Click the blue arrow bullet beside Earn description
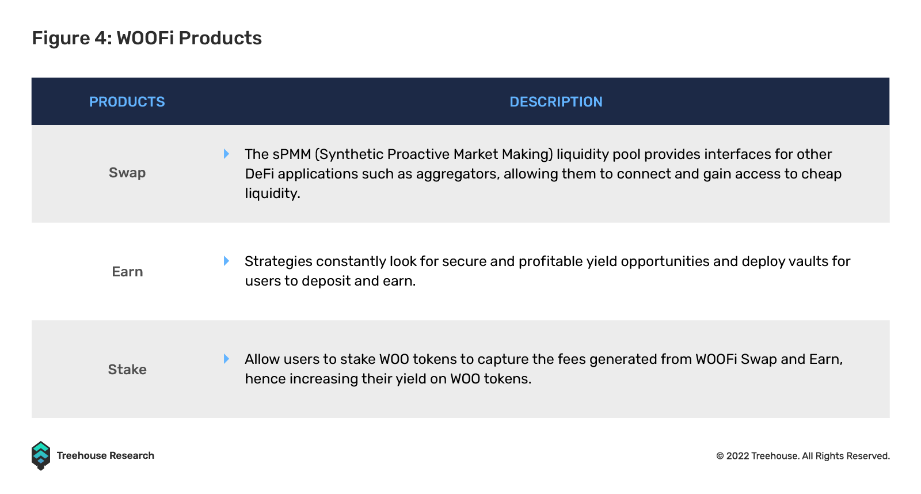The height and width of the screenshot is (494, 921). pos(226,261)
